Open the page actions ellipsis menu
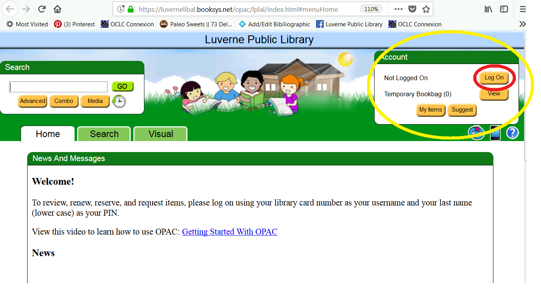 (398, 9)
